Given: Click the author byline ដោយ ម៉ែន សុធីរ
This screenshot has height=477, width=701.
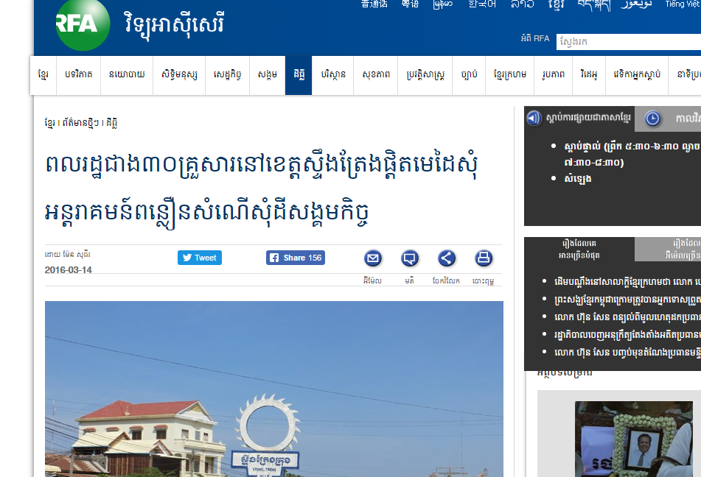Looking at the screenshot, I should [68, 255].
